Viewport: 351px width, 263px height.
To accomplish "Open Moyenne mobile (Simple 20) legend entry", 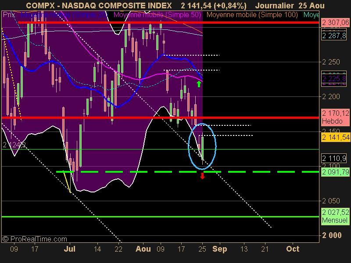I will [x=64, y=15].
